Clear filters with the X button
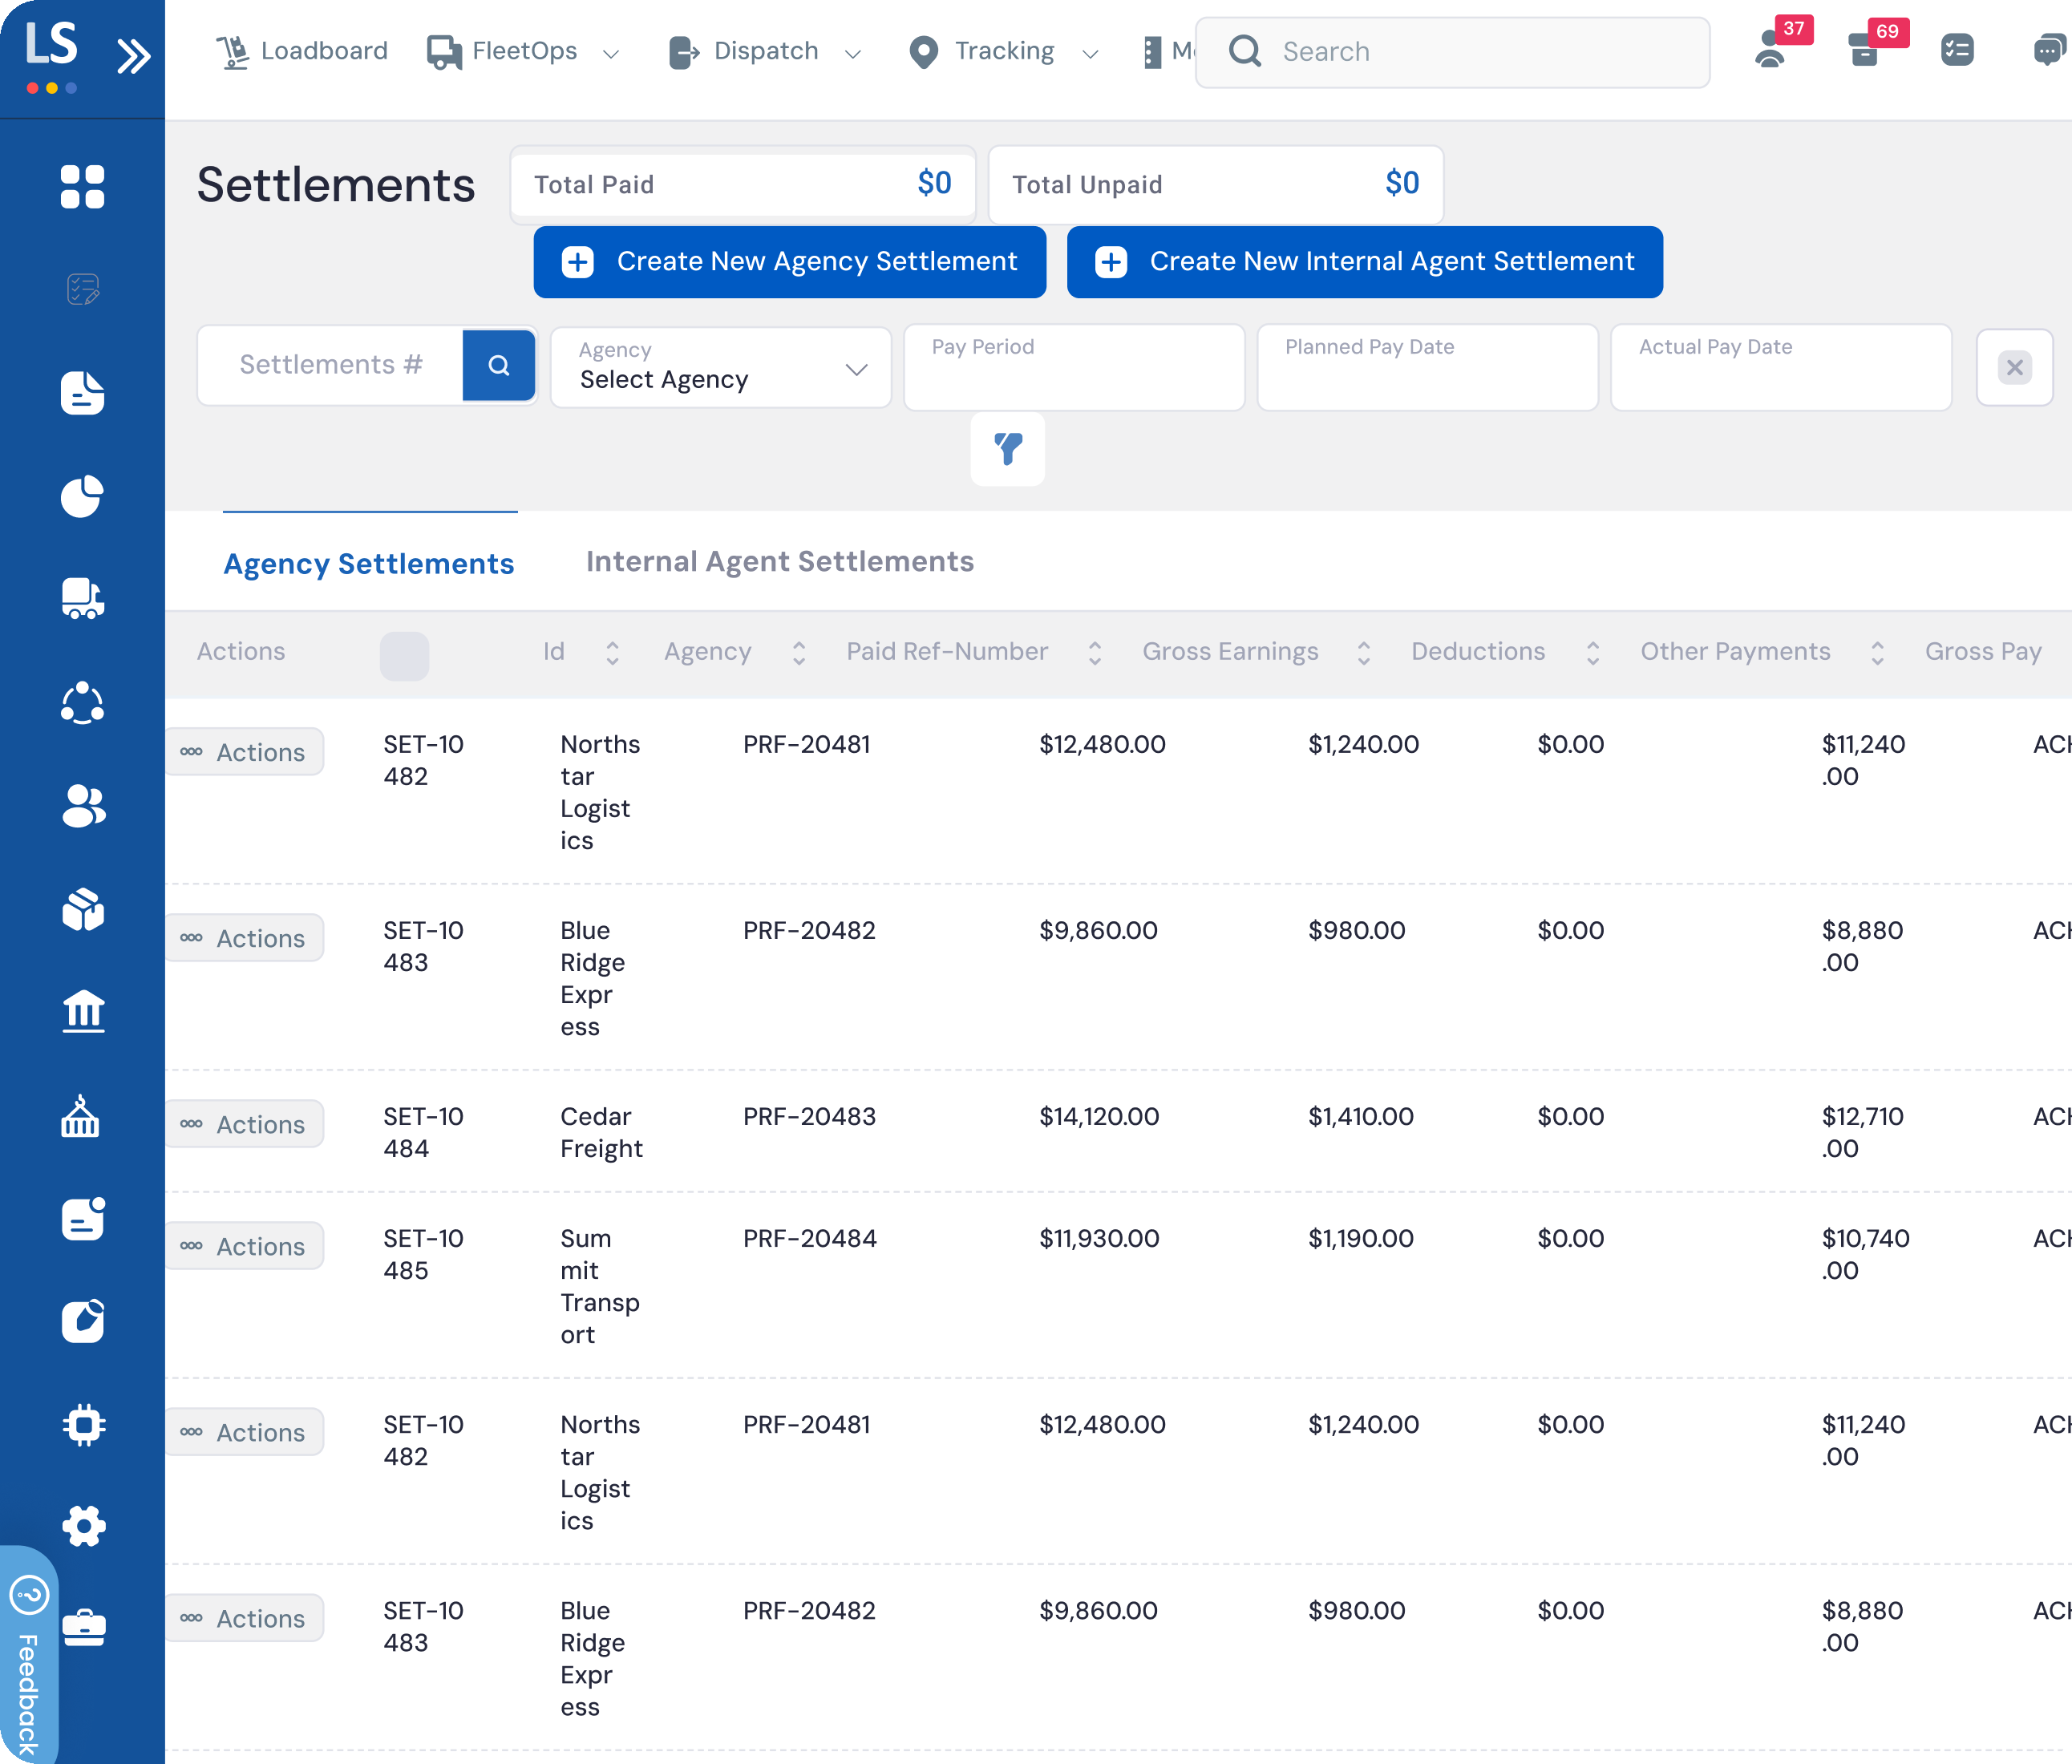 (x=2015, y=367)
